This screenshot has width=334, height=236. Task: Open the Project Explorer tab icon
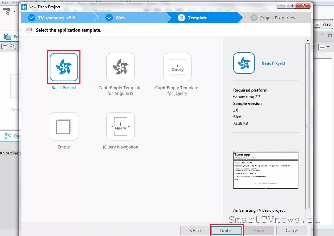coord(7,37)
